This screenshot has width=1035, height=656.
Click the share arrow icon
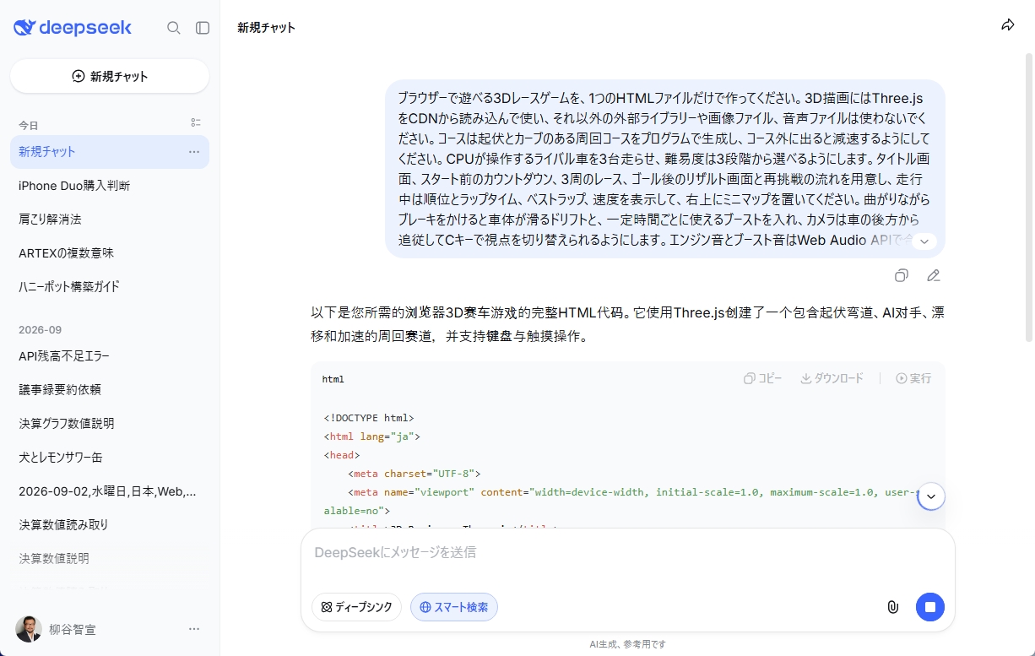coord(1007,25)
